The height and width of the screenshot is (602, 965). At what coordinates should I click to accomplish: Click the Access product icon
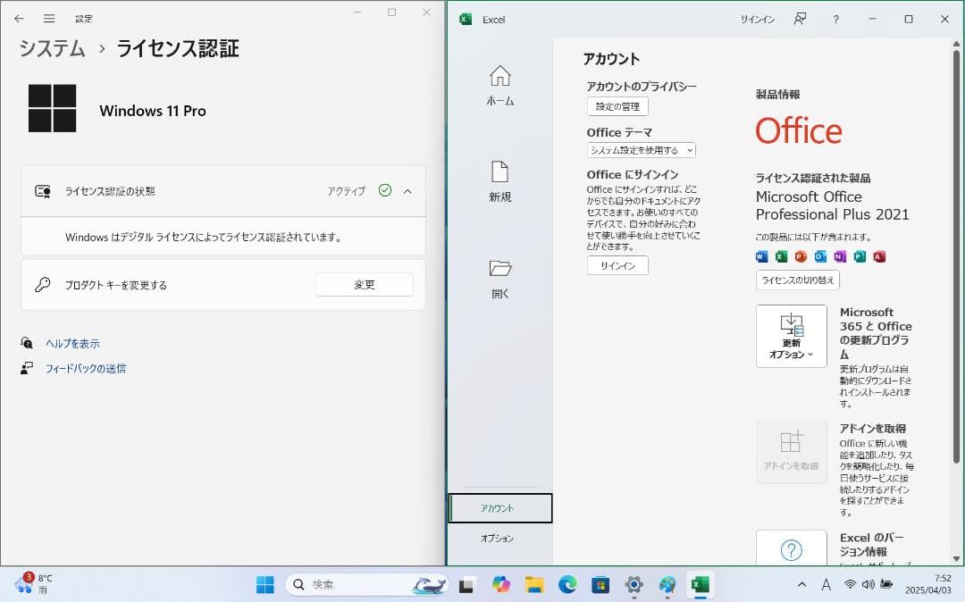point(879,256)
